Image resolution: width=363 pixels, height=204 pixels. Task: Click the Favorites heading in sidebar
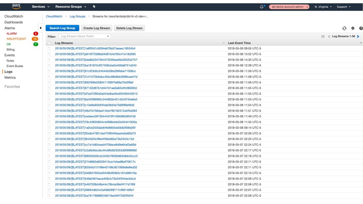(12, 86)
